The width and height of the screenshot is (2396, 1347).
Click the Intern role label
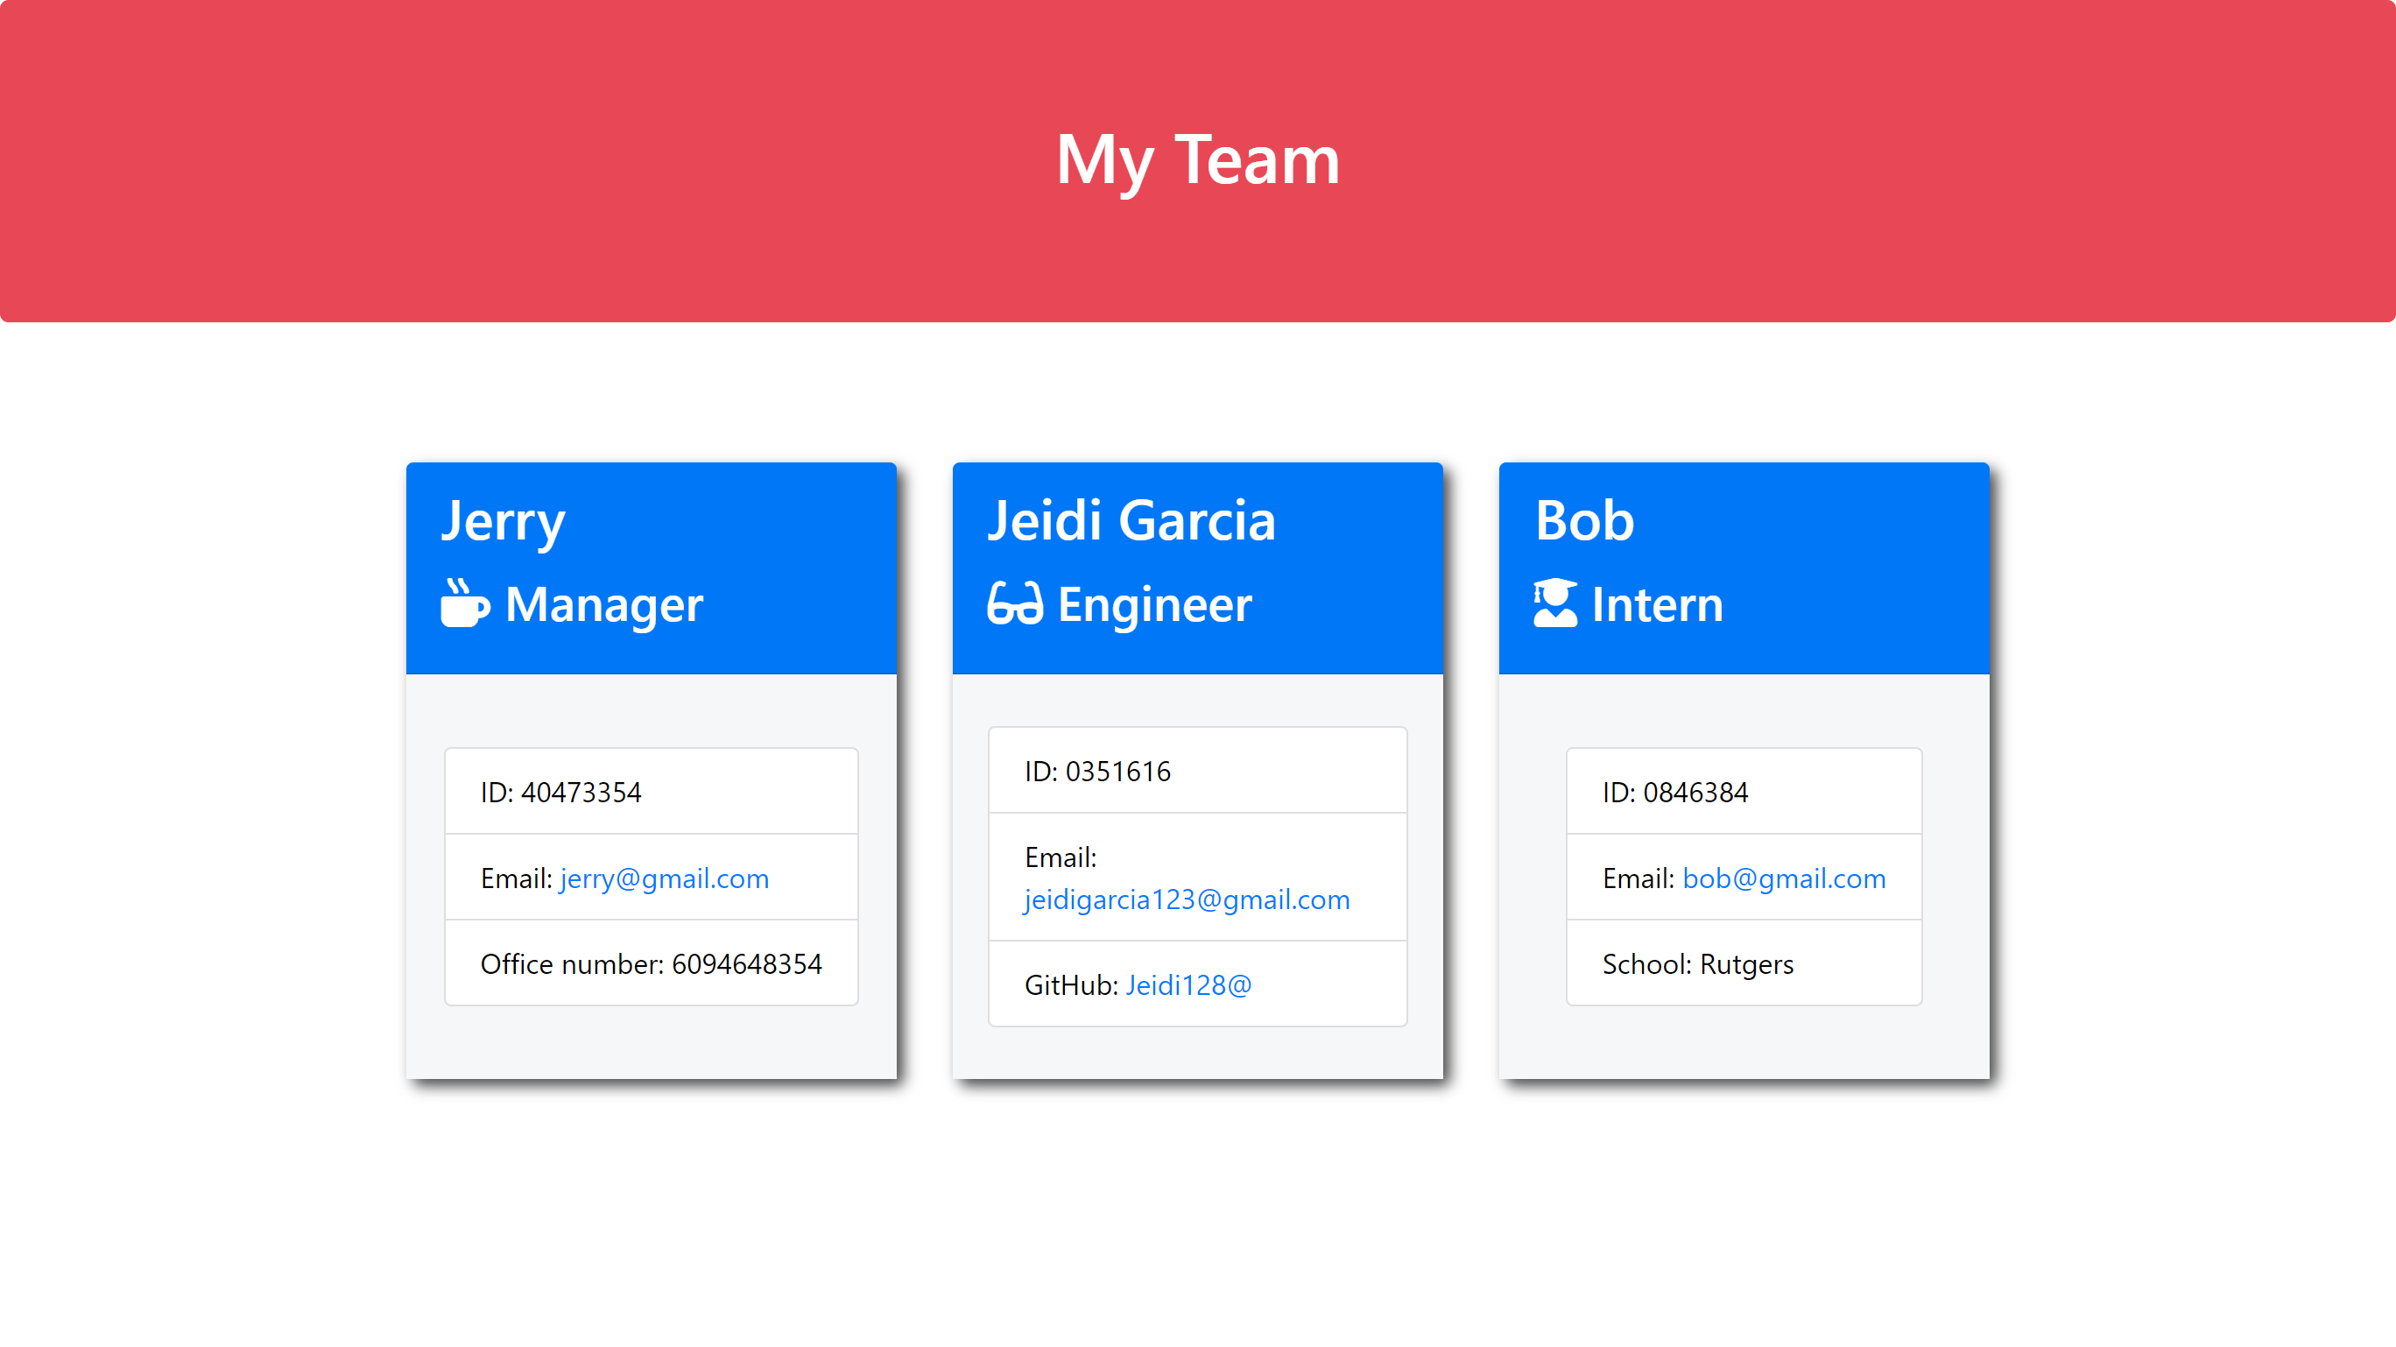1658,603
